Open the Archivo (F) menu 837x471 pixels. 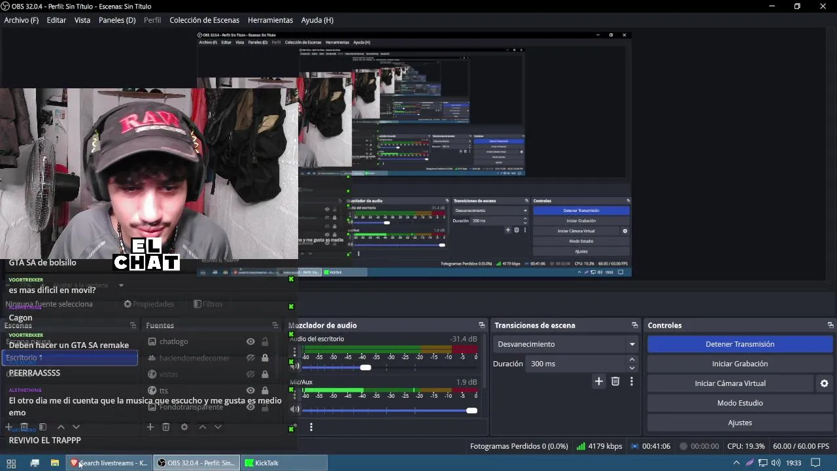[x=22, y=20]
